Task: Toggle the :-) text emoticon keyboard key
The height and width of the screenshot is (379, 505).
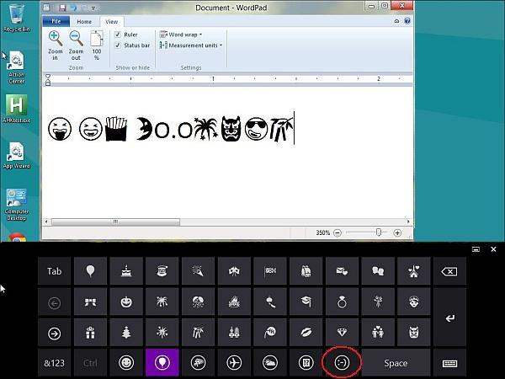Action: [342, 363]
